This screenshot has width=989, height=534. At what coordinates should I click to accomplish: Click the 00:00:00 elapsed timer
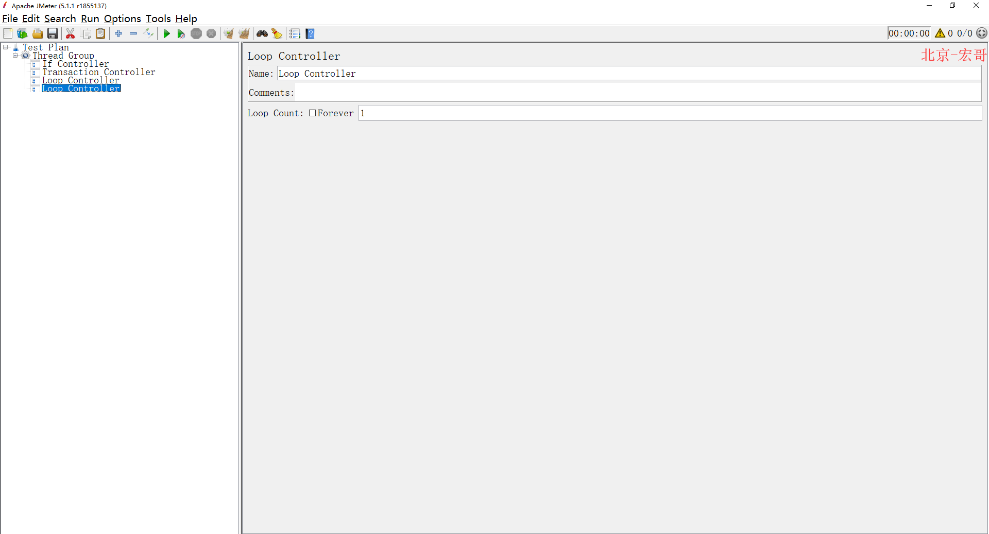coord(909,33)
